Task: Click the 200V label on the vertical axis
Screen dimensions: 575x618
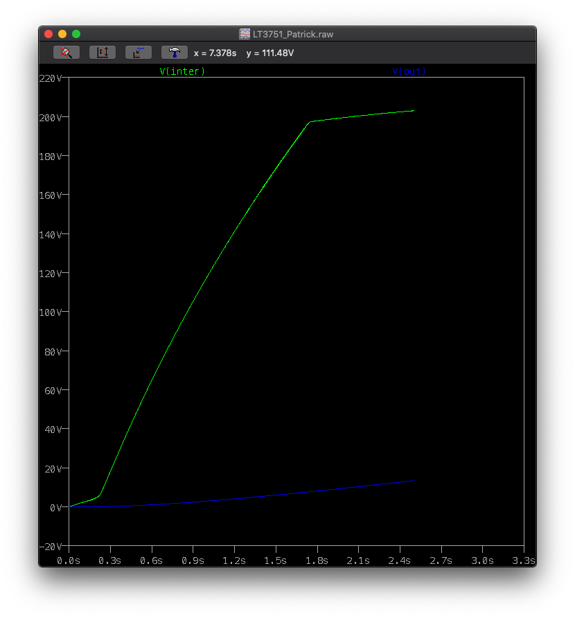Action: point(51,118)
